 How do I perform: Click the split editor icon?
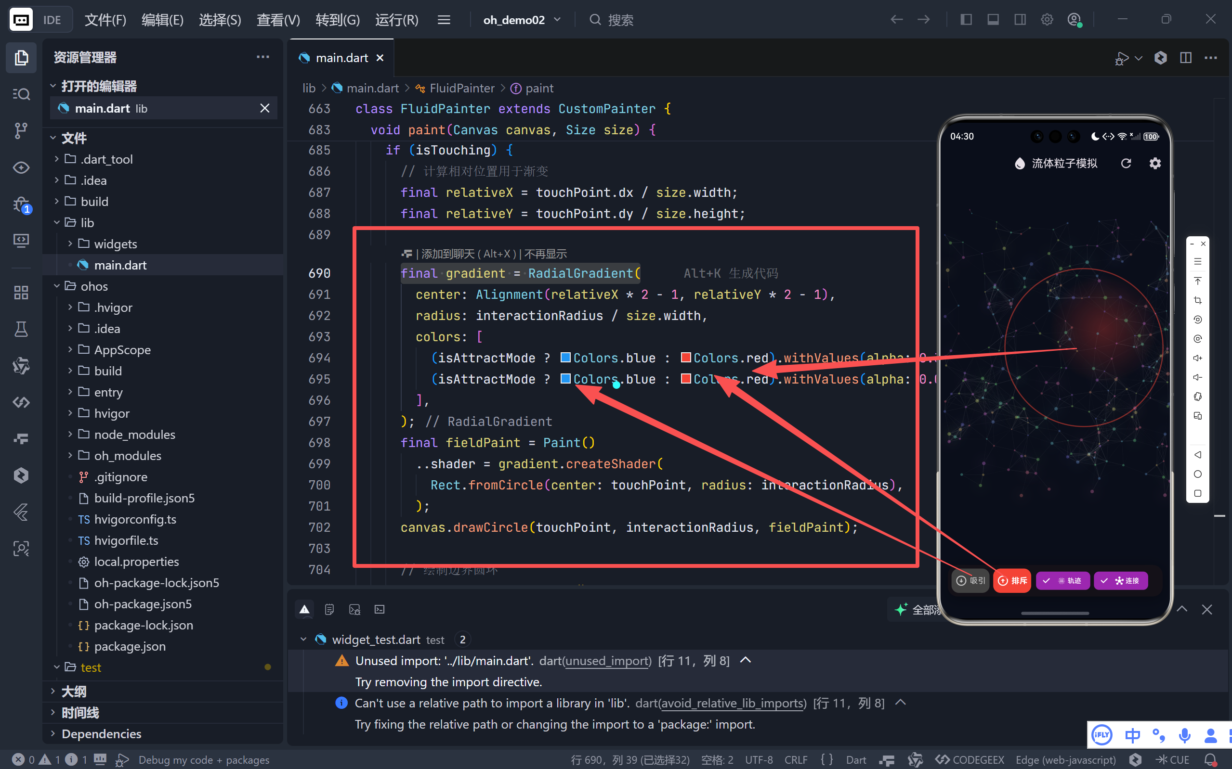(x=1185, y=58)
